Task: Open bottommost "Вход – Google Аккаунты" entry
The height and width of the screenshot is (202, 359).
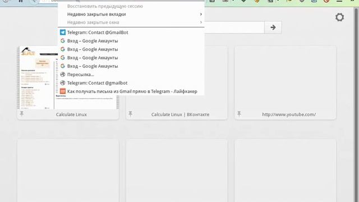Action: click(x=131, y=66)
